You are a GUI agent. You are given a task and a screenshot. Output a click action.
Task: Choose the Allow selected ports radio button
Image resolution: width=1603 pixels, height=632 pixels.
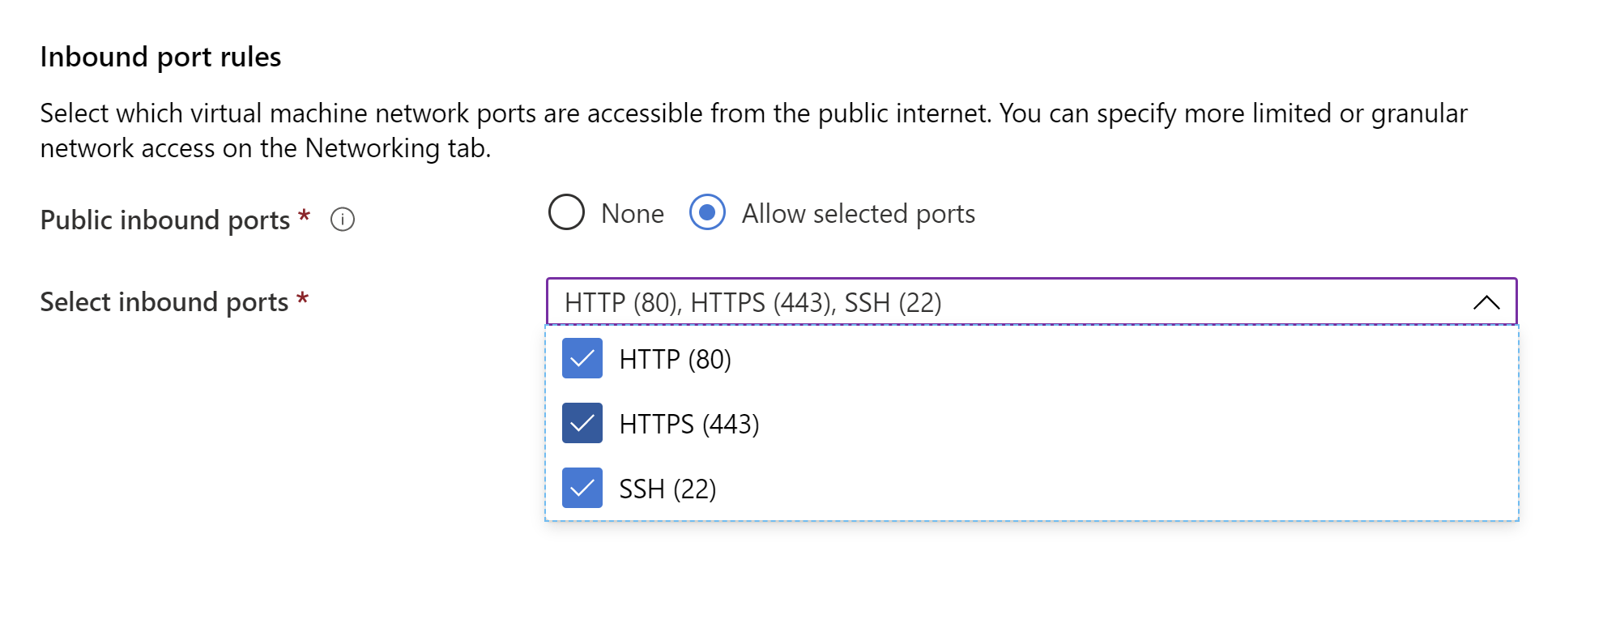click(707, 212)
